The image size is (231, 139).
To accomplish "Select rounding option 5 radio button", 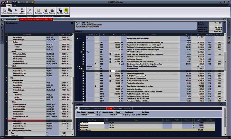I will [133, 115].
